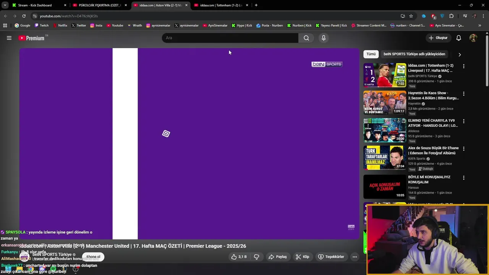The height and width of the screenshot is (275, 489).
Task: Expand the hidden bookmarks overflow chevron
Action: point(479,26)
